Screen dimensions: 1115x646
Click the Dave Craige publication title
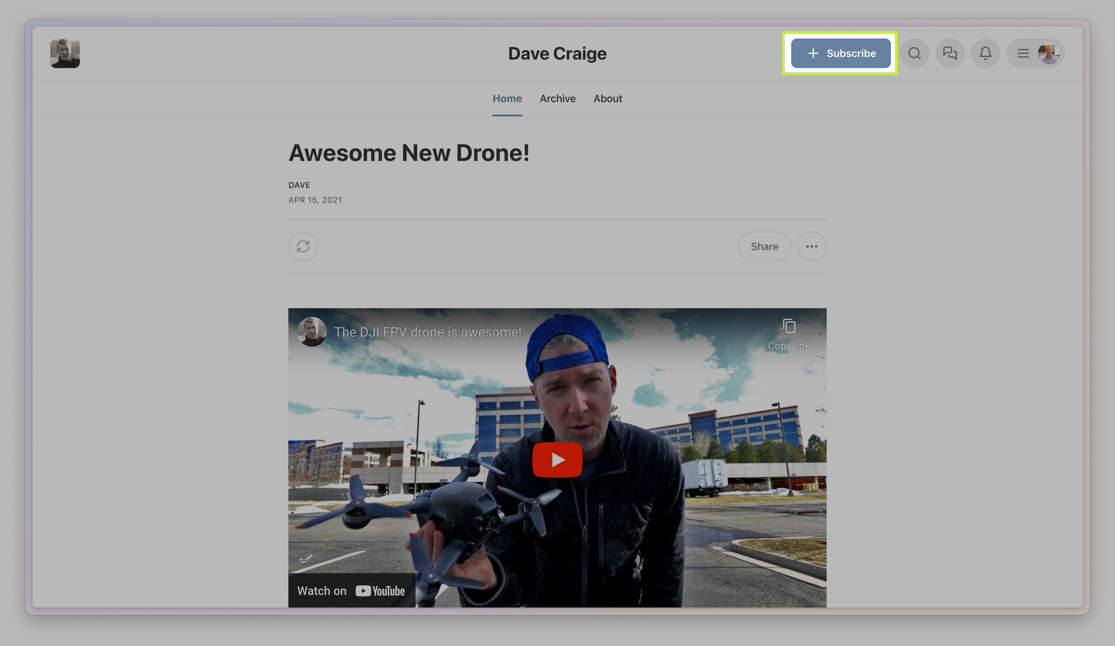pyautogui.click(x=557, y=54)
